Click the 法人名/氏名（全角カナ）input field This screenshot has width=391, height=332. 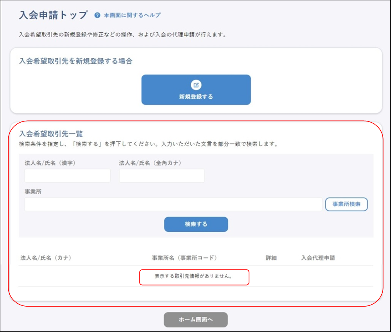tap(161, 175)
